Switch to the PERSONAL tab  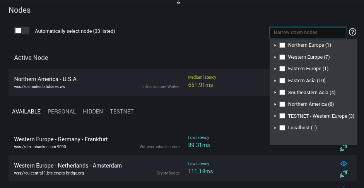point(62,112)
